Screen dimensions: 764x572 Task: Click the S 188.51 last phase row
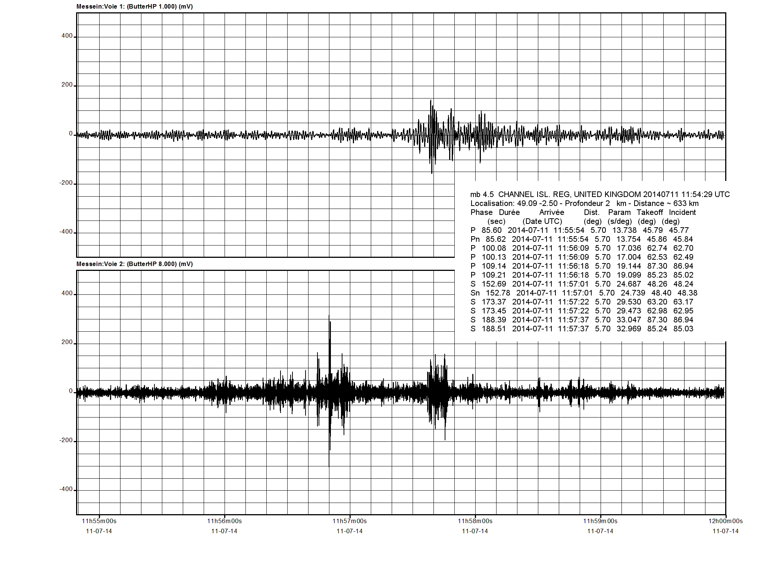[x=582, y=329]
